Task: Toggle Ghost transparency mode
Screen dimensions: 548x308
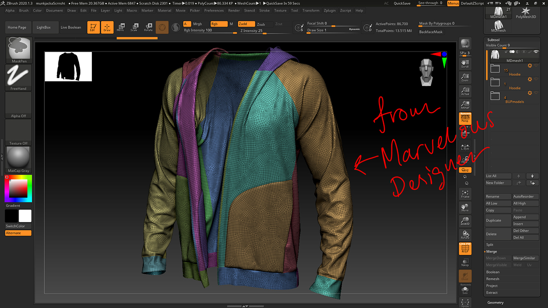Action: [x=465, y=276]
